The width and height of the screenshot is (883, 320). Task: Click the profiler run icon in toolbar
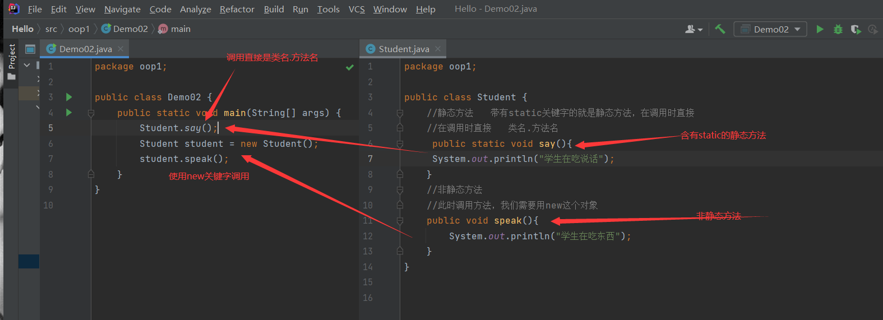[x=872, y=29]
